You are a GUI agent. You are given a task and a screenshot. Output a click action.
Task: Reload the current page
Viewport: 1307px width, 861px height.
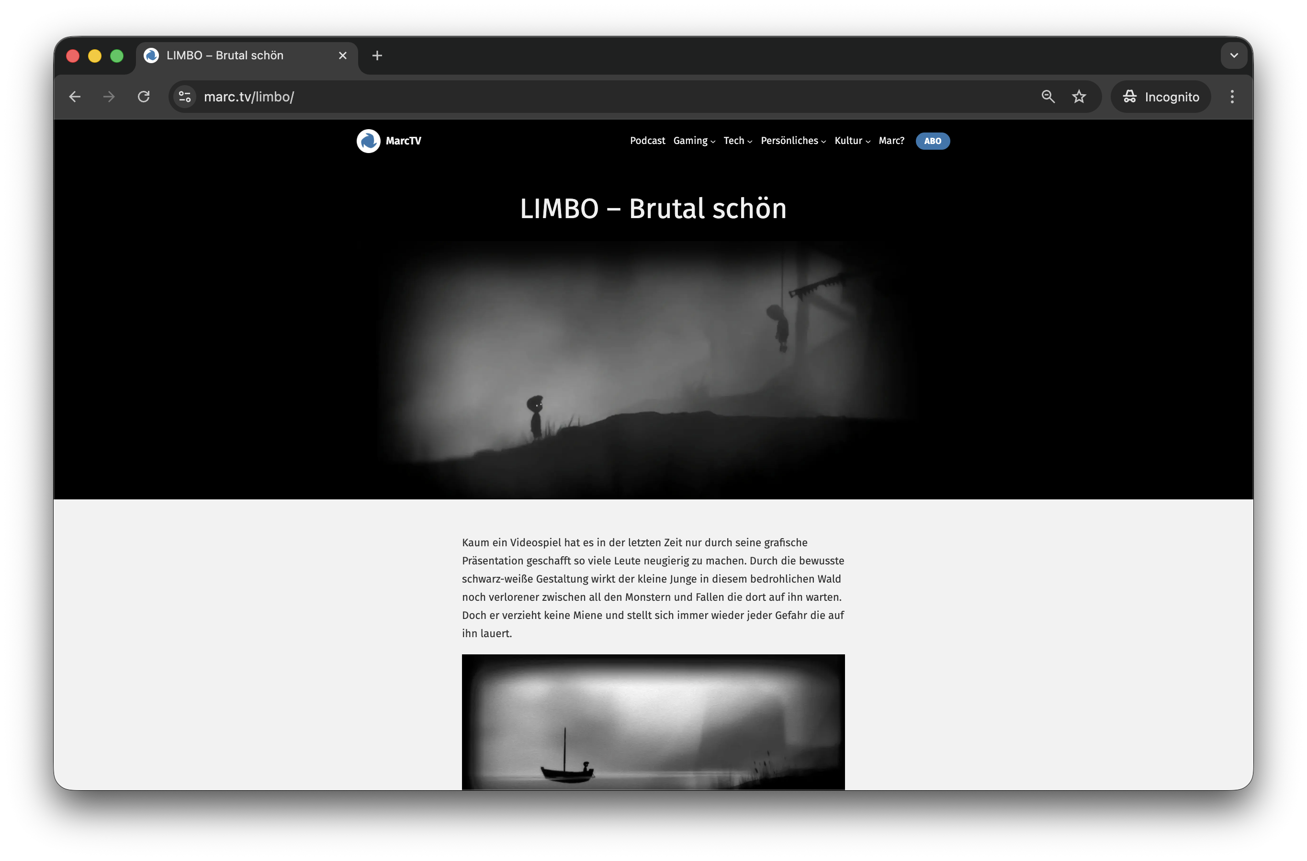(x=144, y=97)
